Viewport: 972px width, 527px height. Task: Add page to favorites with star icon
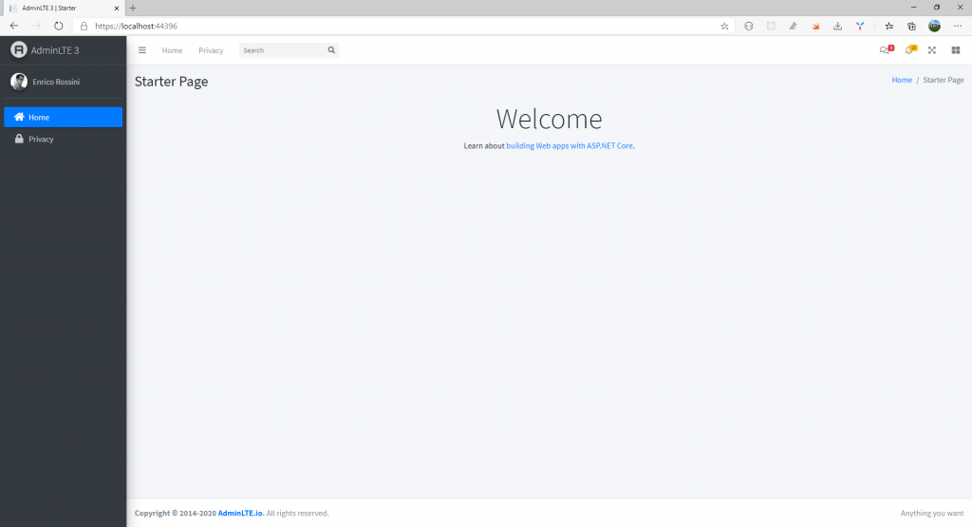724,26
